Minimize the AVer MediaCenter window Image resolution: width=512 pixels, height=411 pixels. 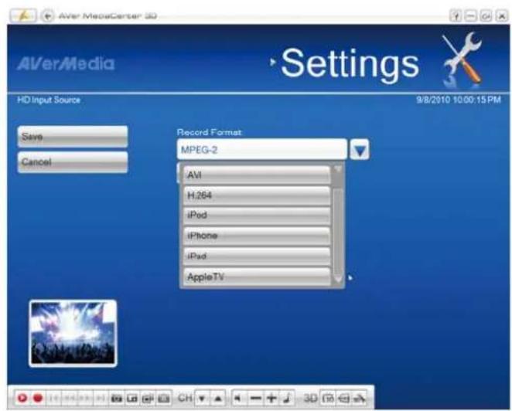[470, 15]
